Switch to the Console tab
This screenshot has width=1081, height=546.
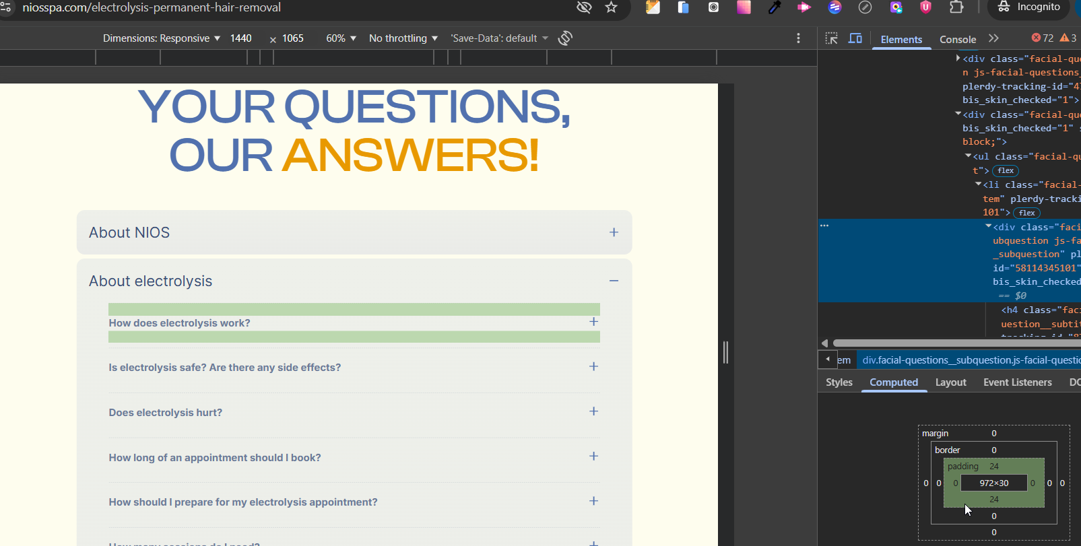[x=957, y=40]
